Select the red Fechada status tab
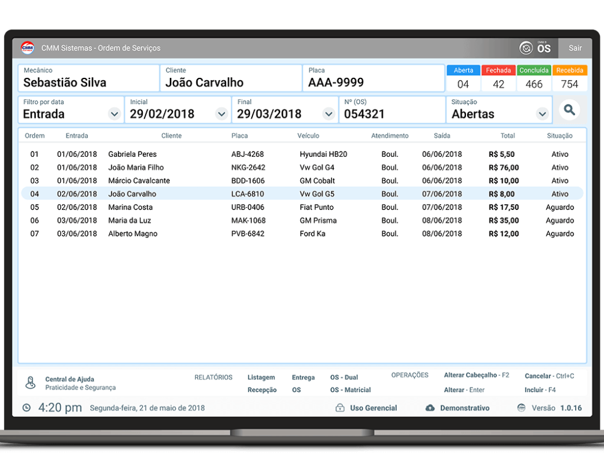 [x=498, y=70]
